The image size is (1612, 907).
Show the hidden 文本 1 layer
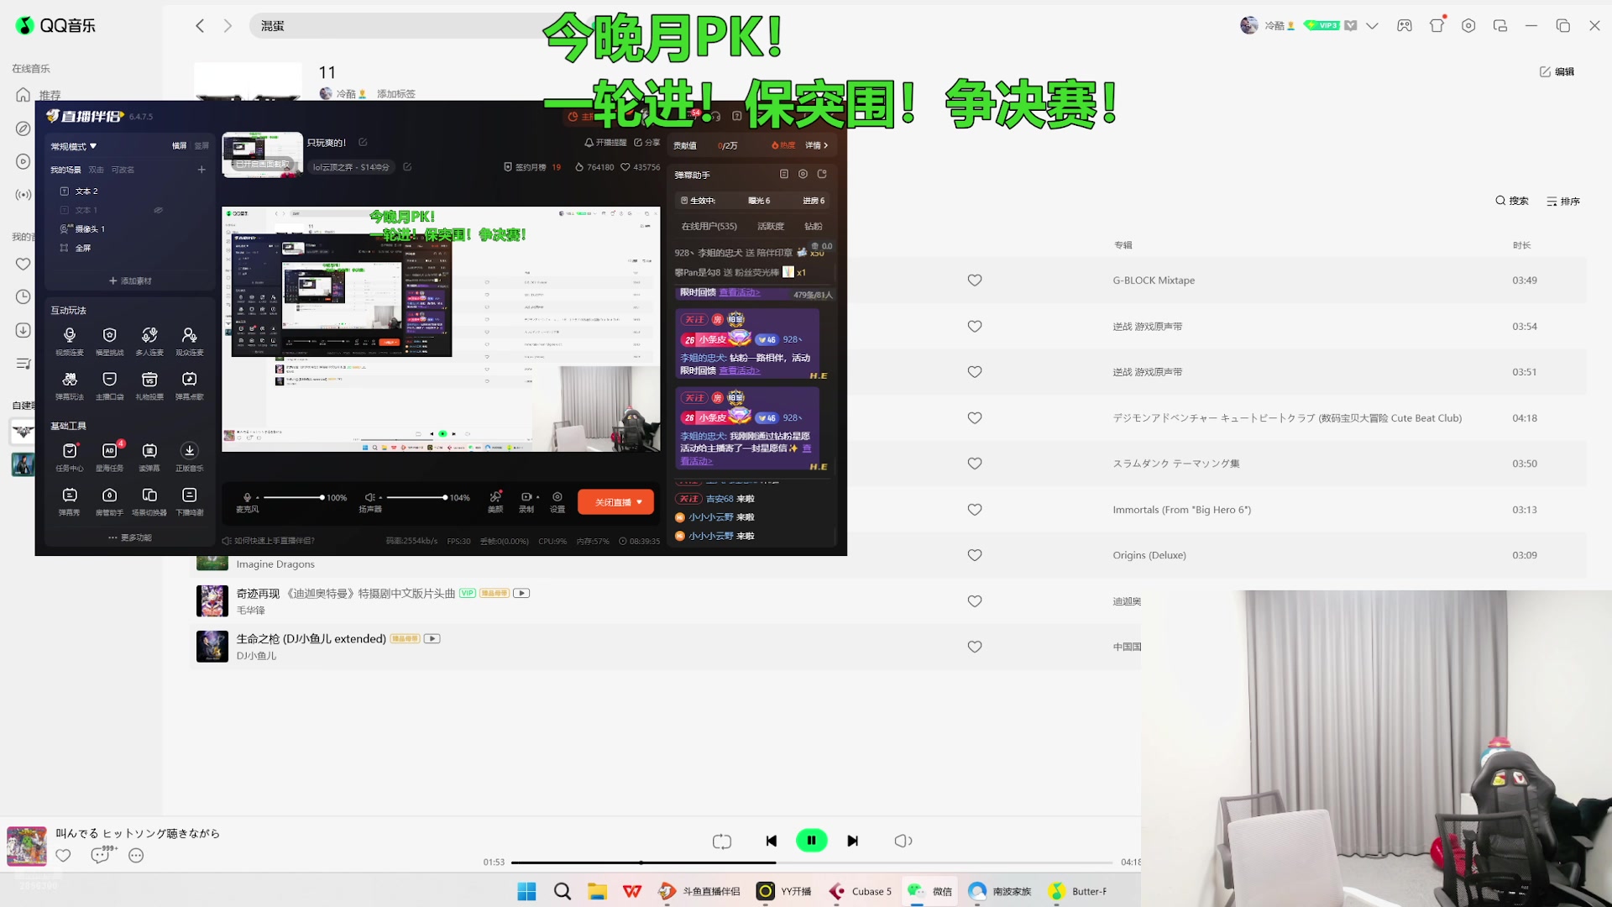pos(158,210)
